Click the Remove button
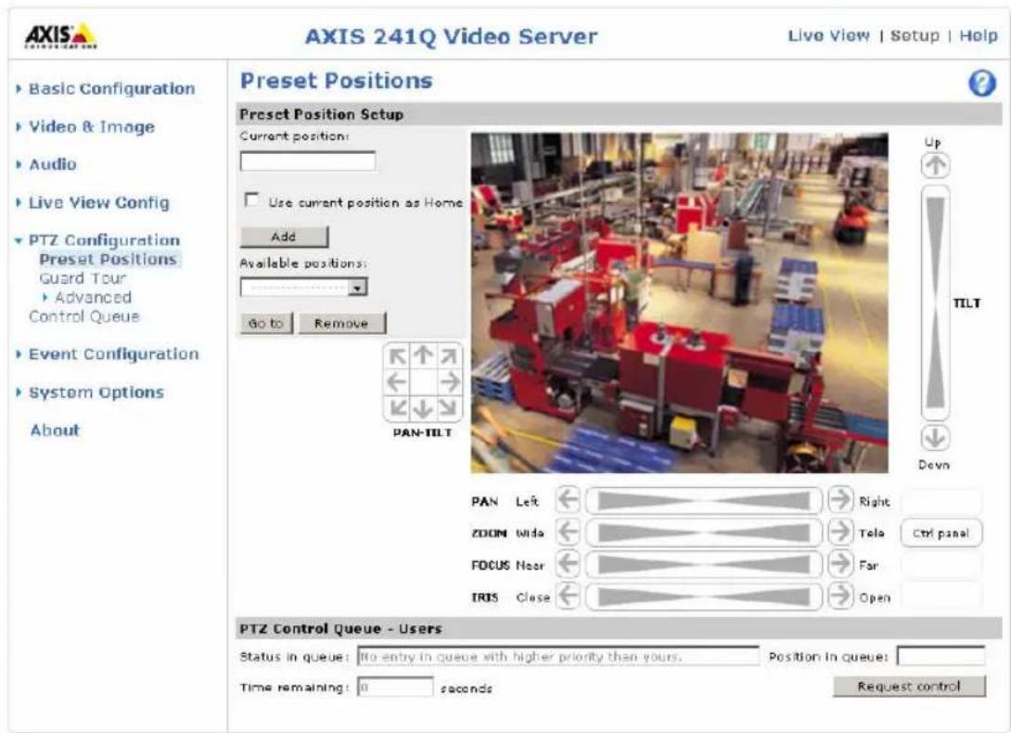The height and width of the screenshot is (733, 1011). pos(341,323)
